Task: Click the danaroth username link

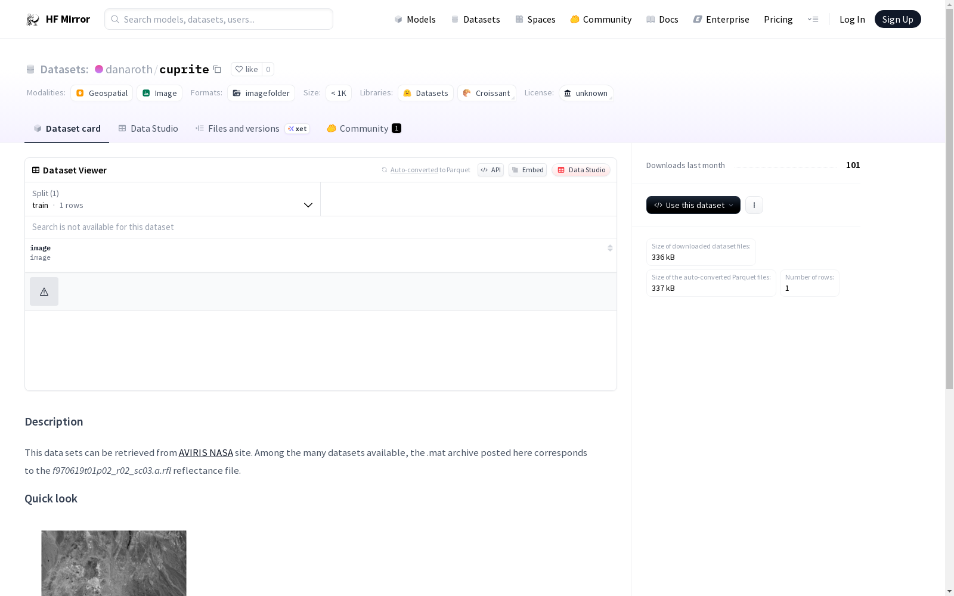Action: point(129,69)
